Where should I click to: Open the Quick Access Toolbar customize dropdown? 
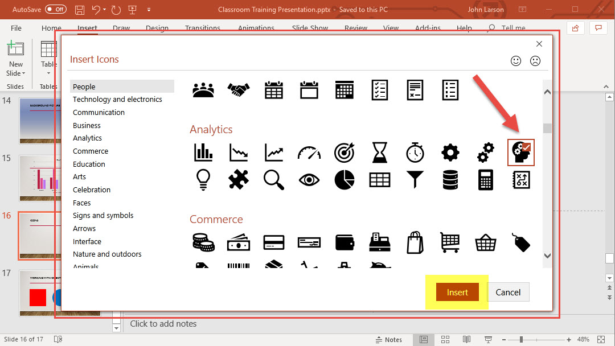click(149, 10)
